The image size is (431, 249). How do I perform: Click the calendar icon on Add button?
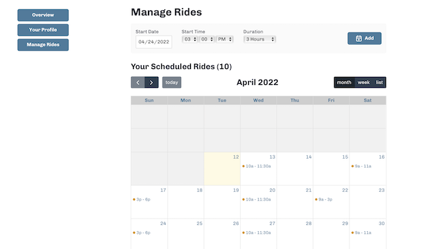359,39
